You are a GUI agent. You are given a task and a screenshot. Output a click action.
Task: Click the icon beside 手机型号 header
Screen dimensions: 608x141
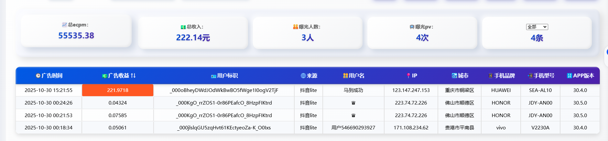(530, 76)
